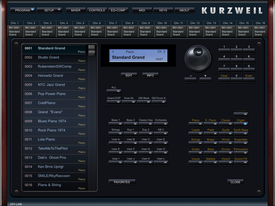Screen dimensions: 275x206
Task: Select channel 5 slot in channel strip
Action: click(x=80, y=31)
